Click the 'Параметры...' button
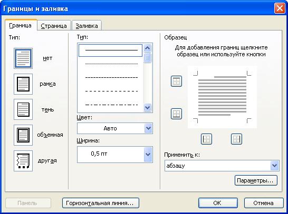 click(256, 180)
